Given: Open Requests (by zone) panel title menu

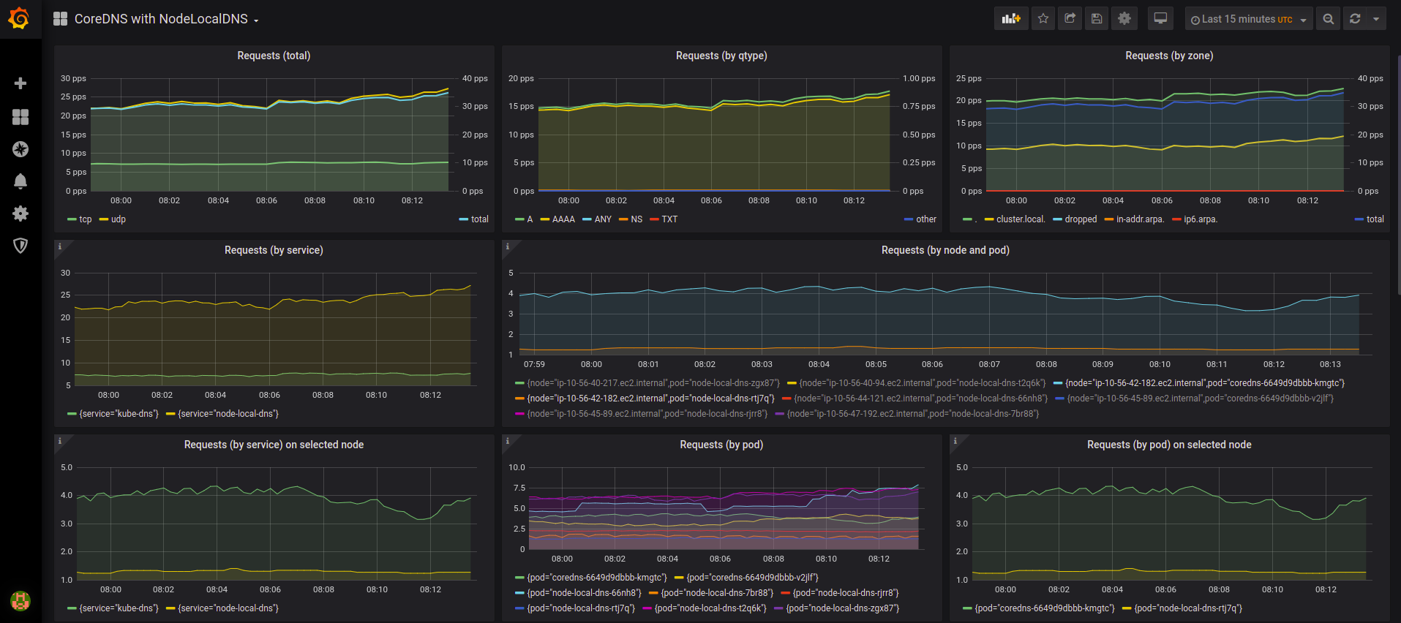Looking at the screenshot, I should (x=1169, y=56).
